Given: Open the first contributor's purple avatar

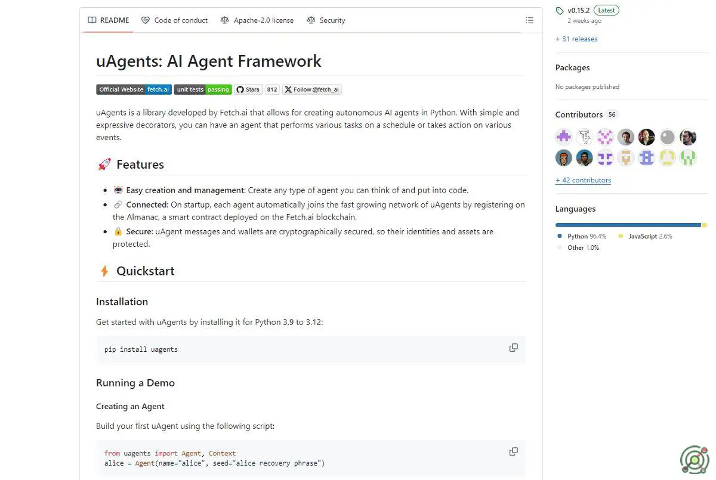Looking at the screenshot, I should click(564, 137).
